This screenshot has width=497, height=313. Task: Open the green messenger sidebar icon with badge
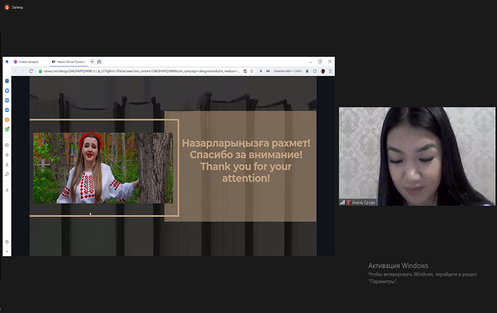(x=7, y=129)
